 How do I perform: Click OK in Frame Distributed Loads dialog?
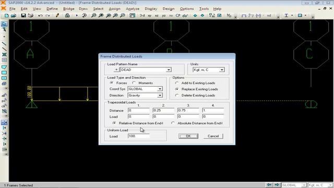(x=188, y=136)
